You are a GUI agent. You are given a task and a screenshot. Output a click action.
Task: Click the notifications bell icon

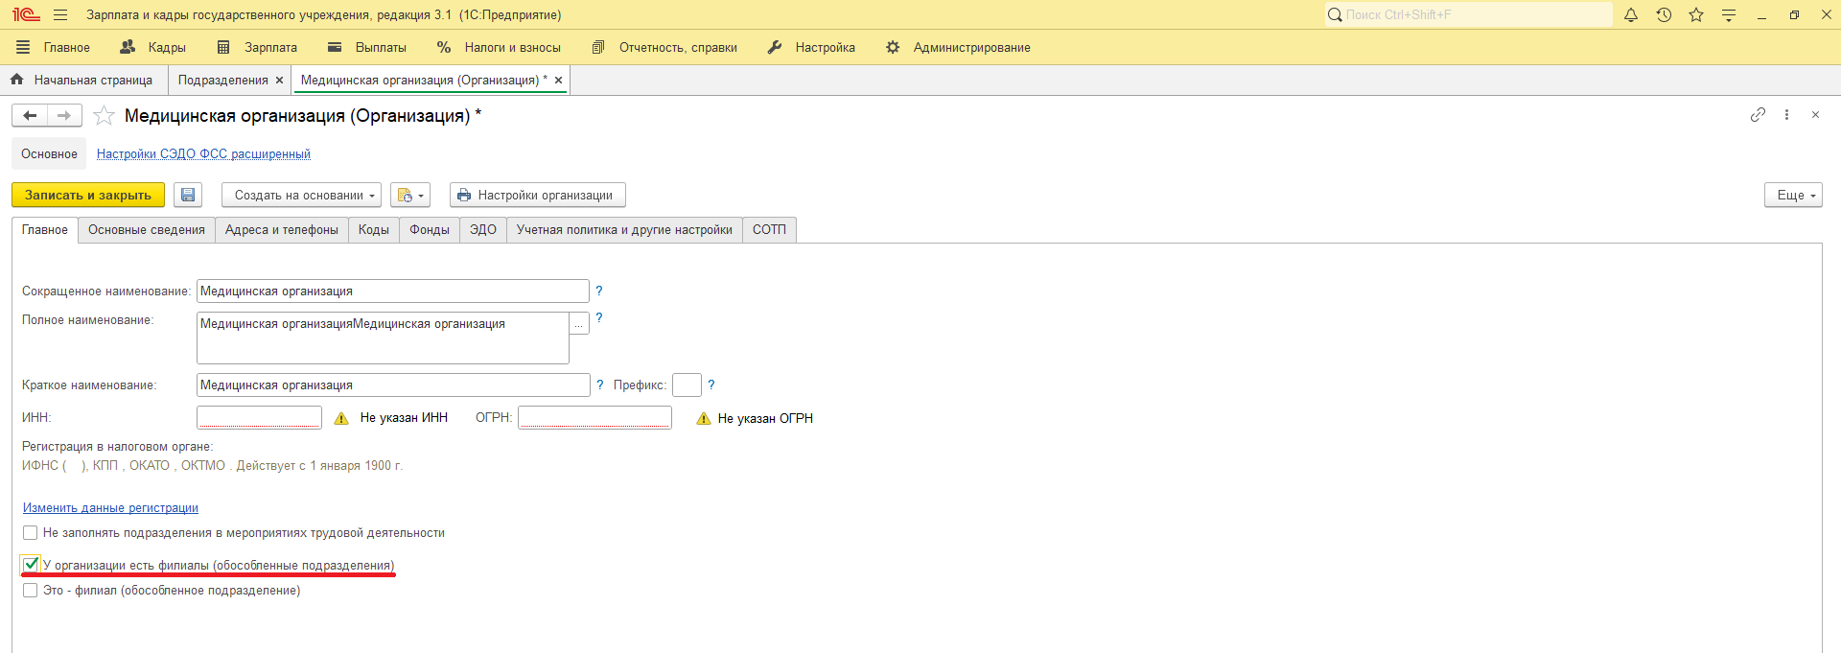click(x=1631, y=15)
